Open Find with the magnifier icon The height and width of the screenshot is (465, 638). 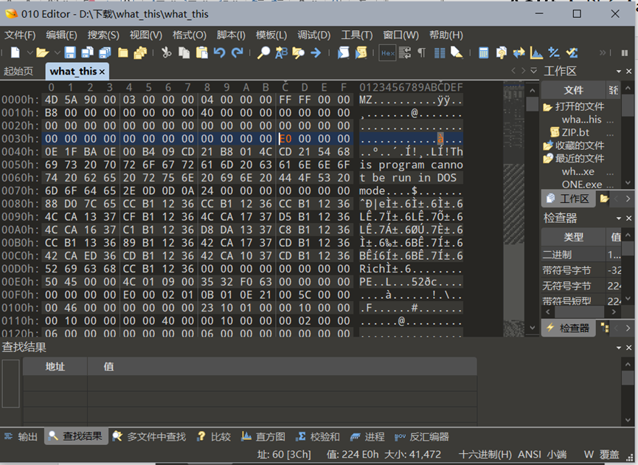[x=263, y=52]
